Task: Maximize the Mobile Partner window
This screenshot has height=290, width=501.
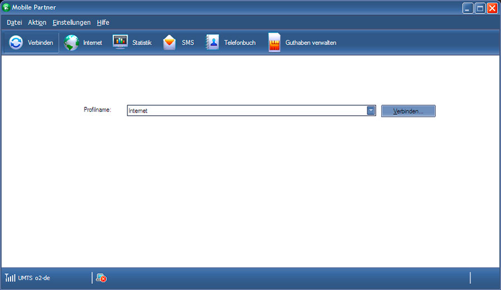Action: [x=480, y=8]
